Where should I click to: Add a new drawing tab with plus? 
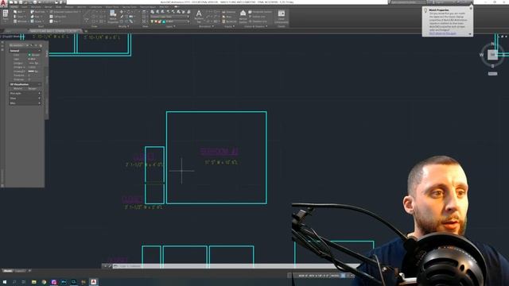86,31
